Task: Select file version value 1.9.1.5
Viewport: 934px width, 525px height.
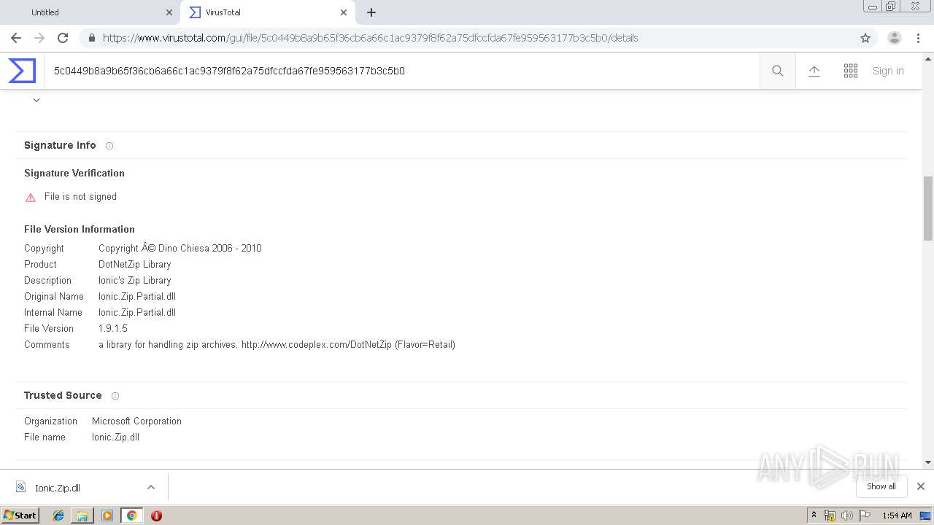Action: point(113,329)
